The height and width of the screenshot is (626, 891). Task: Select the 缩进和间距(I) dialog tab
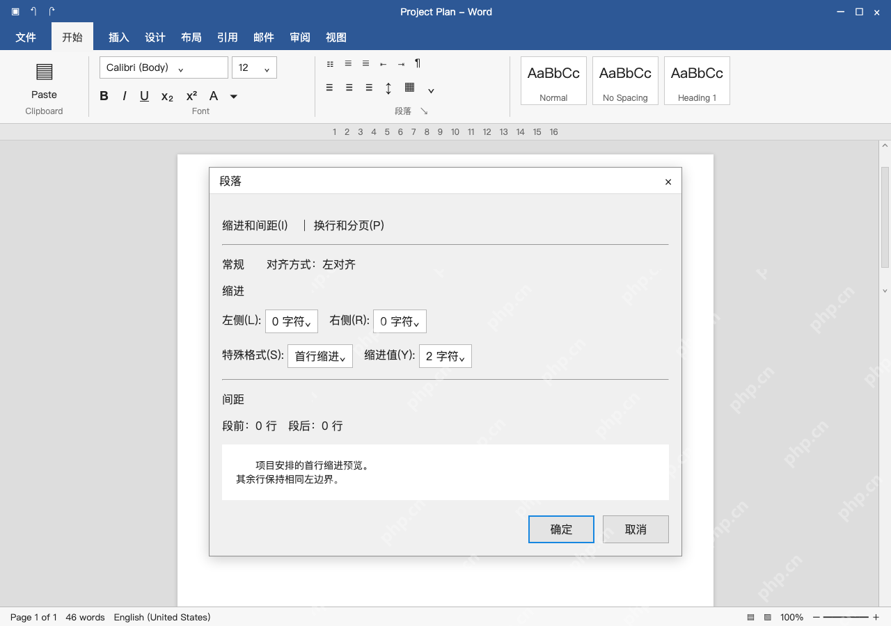tap(255, 225)
